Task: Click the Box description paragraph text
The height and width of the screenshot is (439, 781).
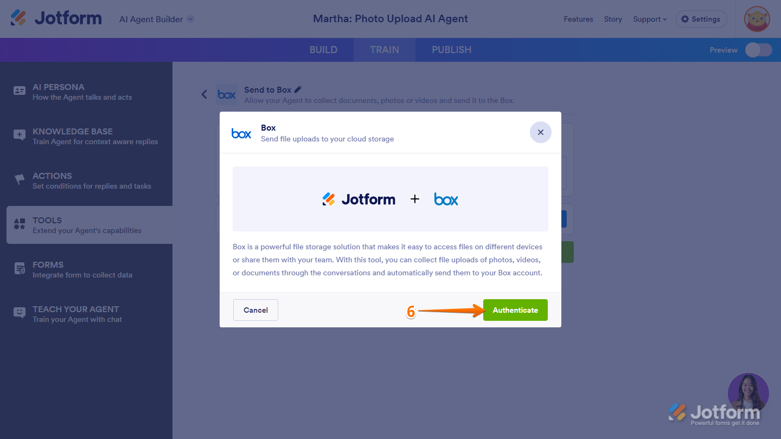Action: pyautogui.click(x=388, y=260)
